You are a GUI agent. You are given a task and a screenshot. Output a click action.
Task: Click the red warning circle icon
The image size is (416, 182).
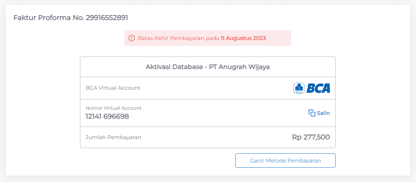[131, 38]
